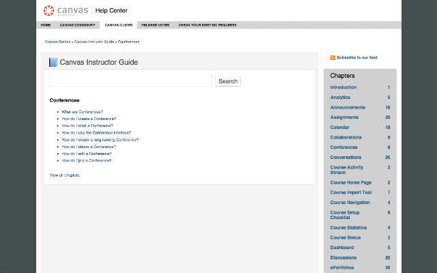Screen dimensions: 437x273
Task: Open the Discussions chapter
Action: point(343,258)
